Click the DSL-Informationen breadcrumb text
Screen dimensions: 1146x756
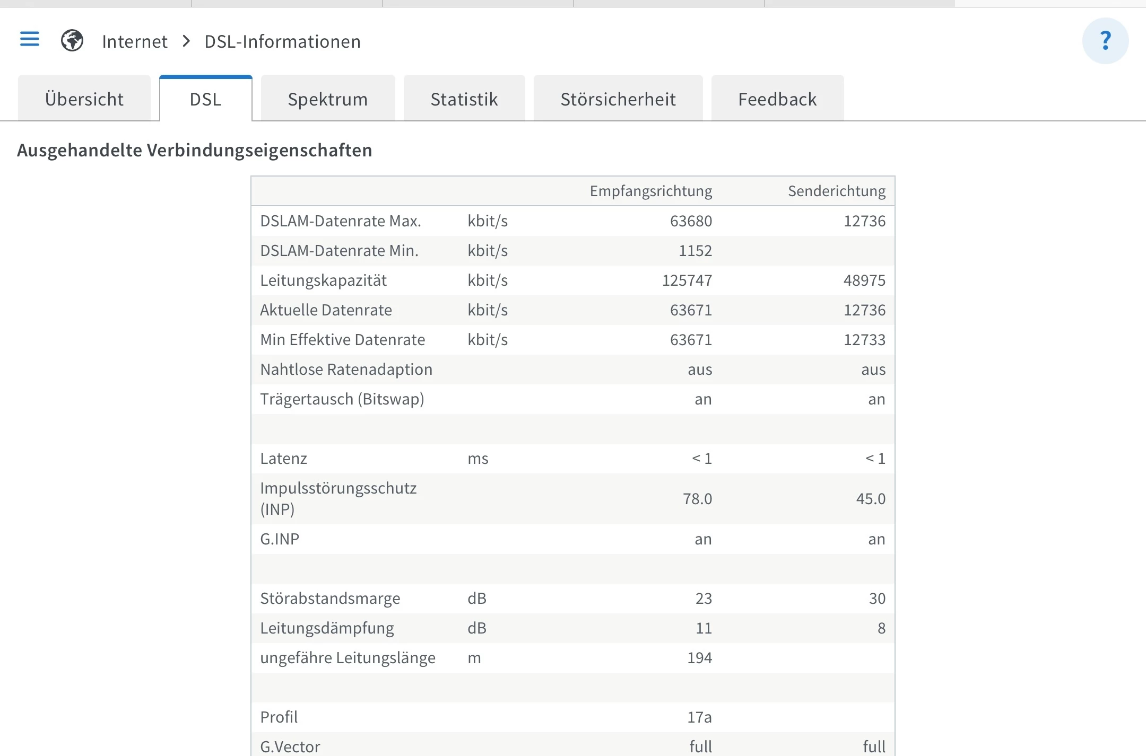coord(282,41)
